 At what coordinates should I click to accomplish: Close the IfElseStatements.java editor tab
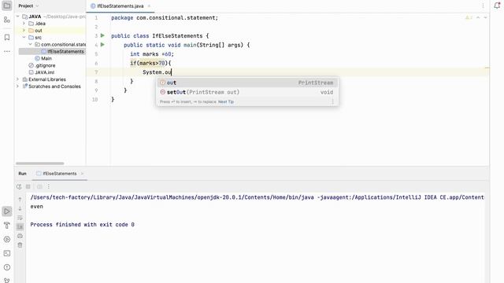pyautogui.click(x=149, y=6)
